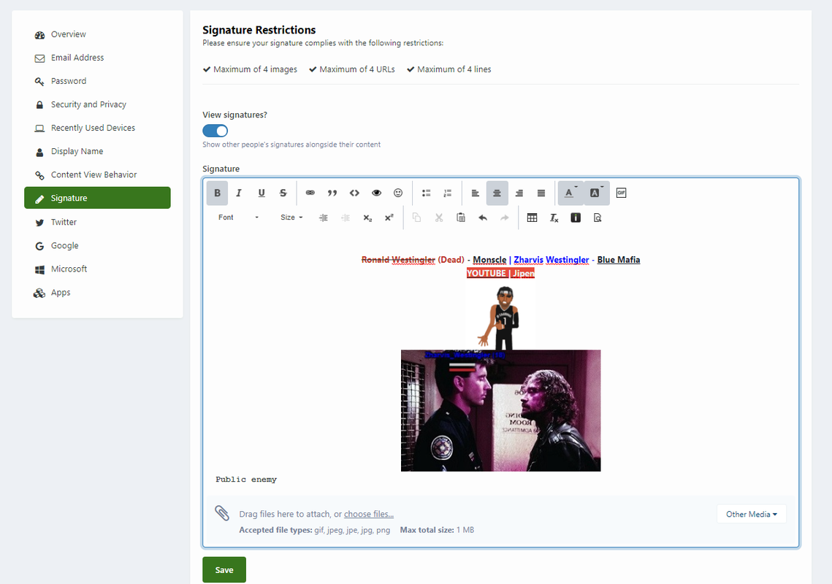This screenshot has width=832, height=584.
Task: Apply strikethrough formatting
Action: [283, 193]
